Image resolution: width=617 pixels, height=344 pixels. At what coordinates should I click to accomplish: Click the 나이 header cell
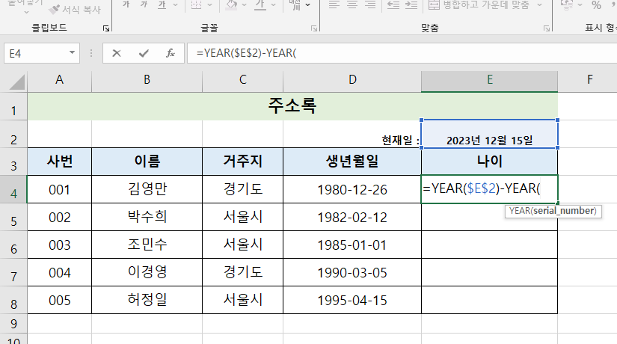(x=490, y=162)
